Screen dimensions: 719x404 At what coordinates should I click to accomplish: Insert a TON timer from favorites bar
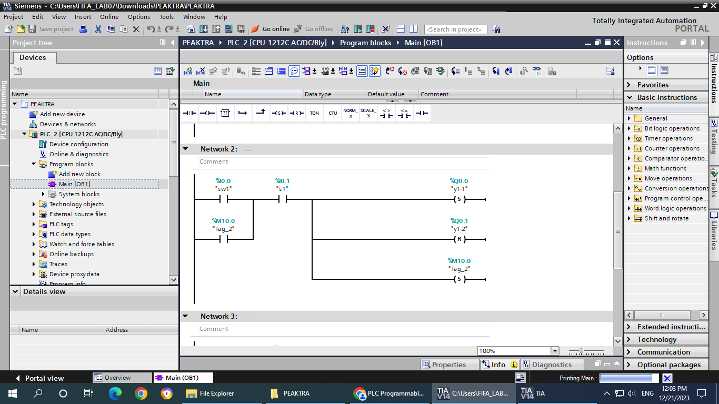coord(314,113)
